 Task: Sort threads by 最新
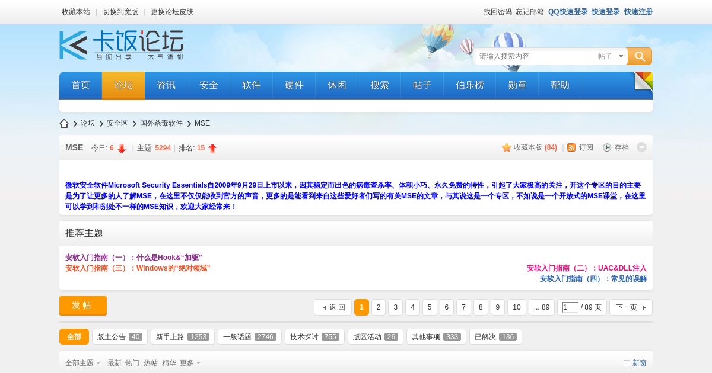click(115, 363)
